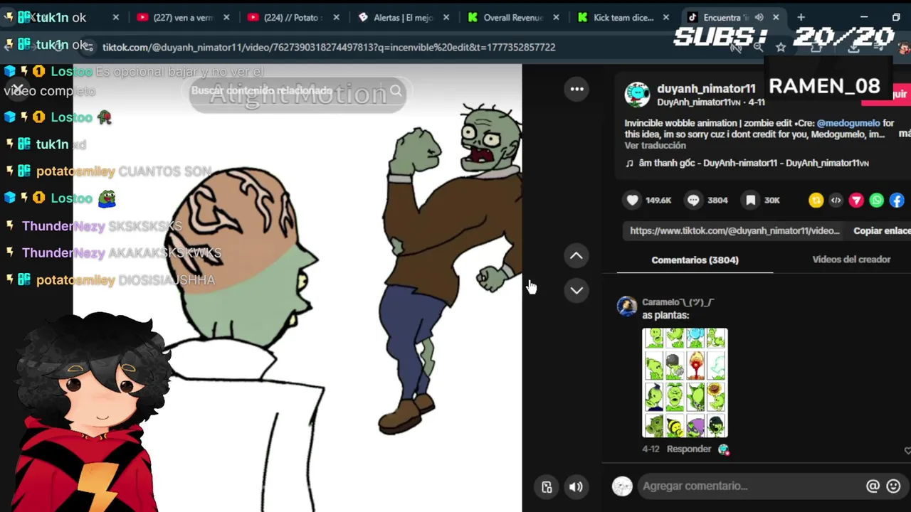Bookmark page with the star icon

click(781, 47)
